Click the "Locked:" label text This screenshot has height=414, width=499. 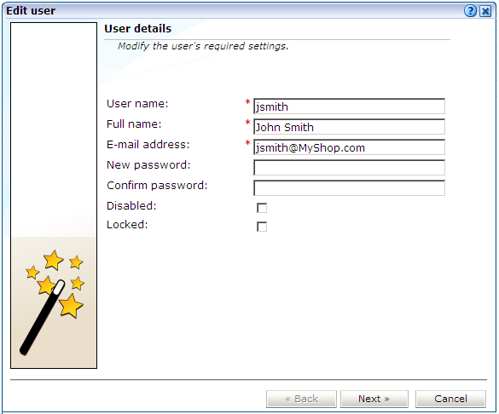127,225
